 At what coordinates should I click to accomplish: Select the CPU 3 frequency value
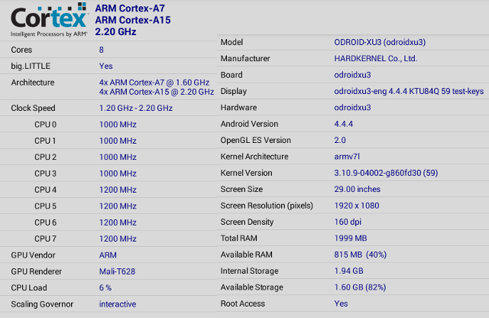[x=118, y=174]
